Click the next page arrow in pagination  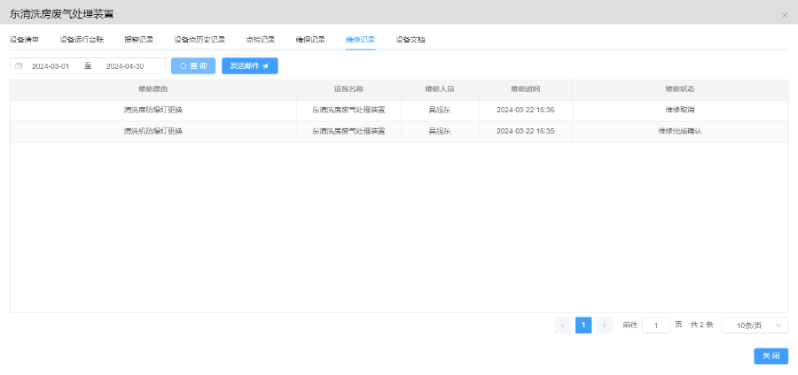604,325
